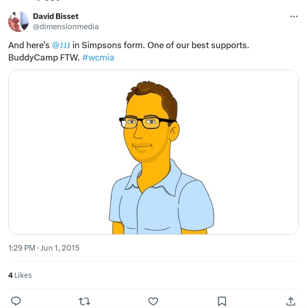Screen dimensions: 307x308
Task: Visit the @dimensionmedia handle
Action: click(x=66, y=27)
